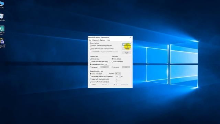Open the Rotation dropdown

coord(118,74)
